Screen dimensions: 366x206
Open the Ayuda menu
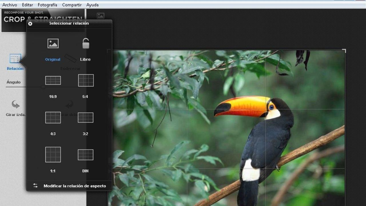pyautogui.click(x=92, y=5)
